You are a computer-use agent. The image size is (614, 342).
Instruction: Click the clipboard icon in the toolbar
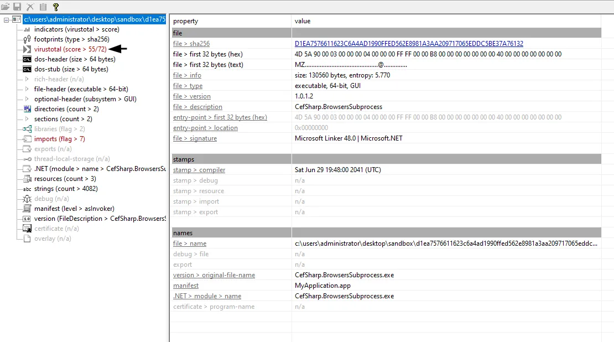coord(43,7)
